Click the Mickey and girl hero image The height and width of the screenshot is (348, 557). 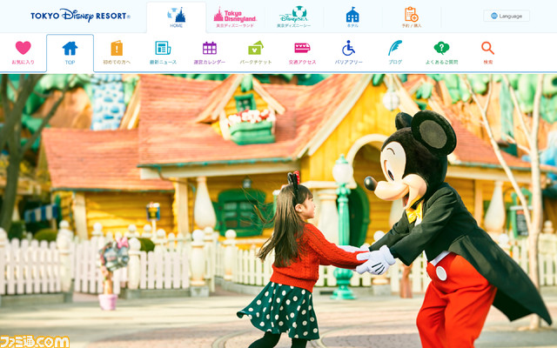(x=278, y=211)
